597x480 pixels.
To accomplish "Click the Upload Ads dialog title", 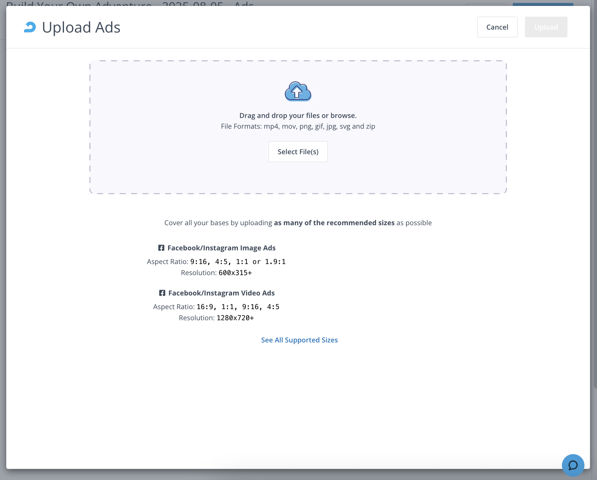I will tap(81, 27).
